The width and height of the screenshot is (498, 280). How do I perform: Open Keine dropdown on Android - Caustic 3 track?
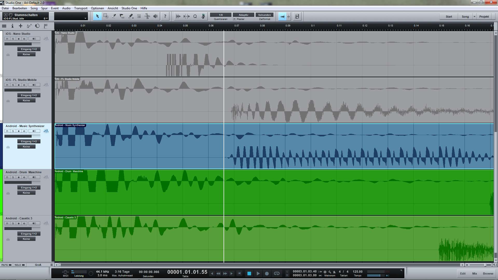tap(26, 239)
